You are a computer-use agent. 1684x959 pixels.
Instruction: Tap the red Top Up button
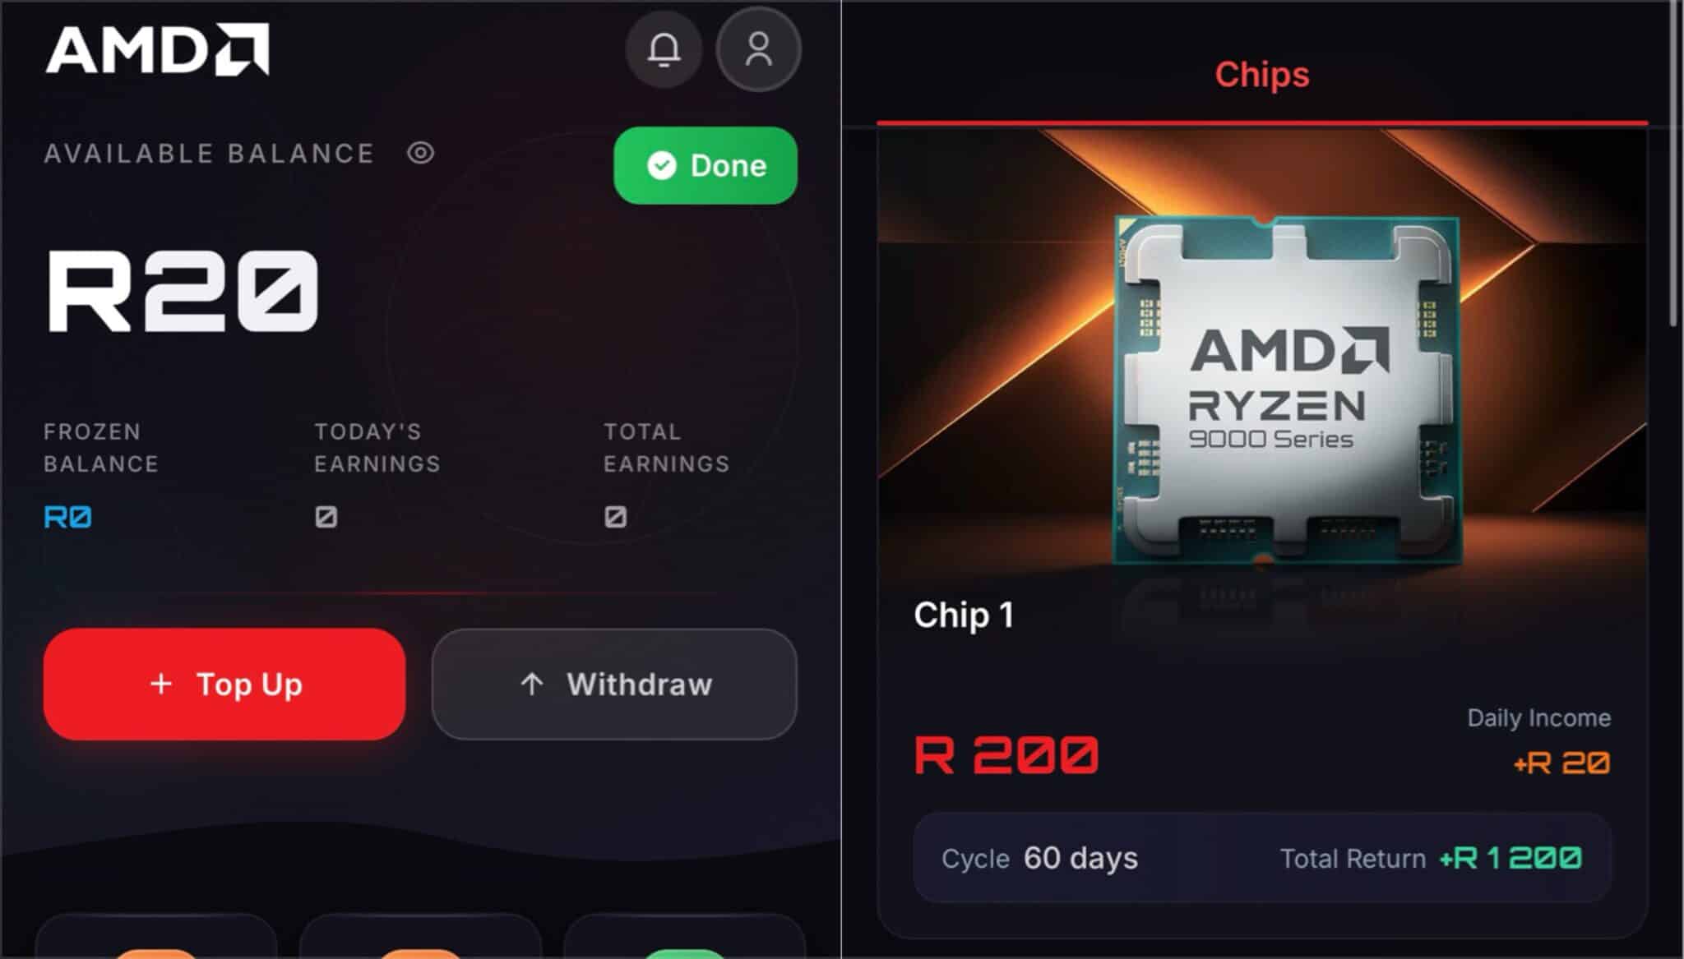tap(224, 684)
